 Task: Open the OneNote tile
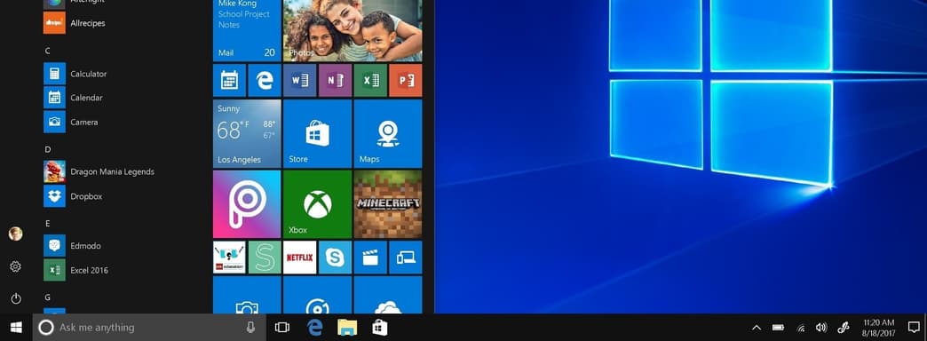[336, 81]
